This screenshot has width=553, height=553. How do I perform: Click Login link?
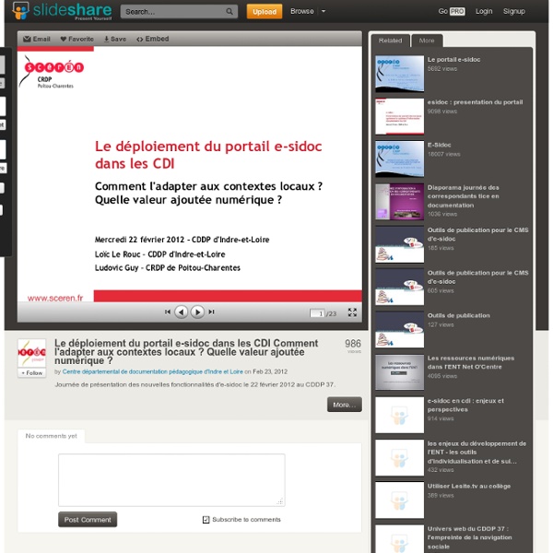484,11
